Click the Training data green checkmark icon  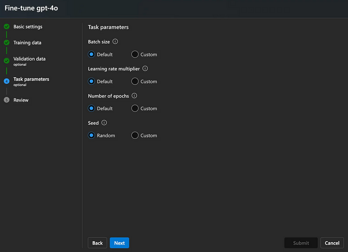click(7, 43)
